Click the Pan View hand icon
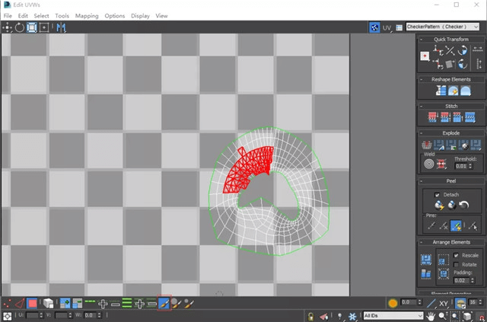Viewport: 487px width, 322px height. click(x=431, y=317)
